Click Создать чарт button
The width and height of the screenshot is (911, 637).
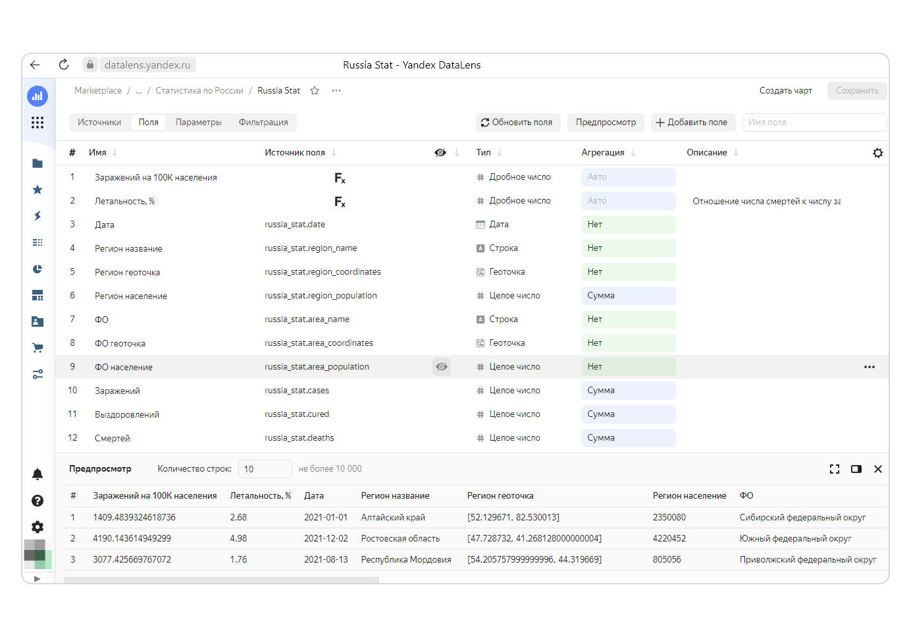coord(786,91)
